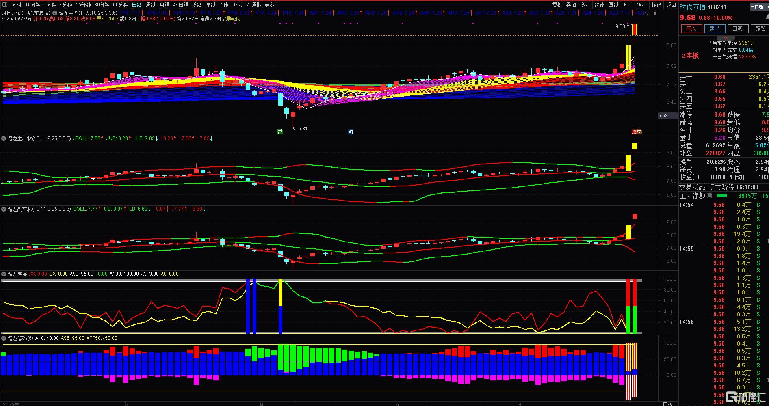Select the 10分钟 period
The height and width of the screenshot is (406, 769).
point(33,5)
